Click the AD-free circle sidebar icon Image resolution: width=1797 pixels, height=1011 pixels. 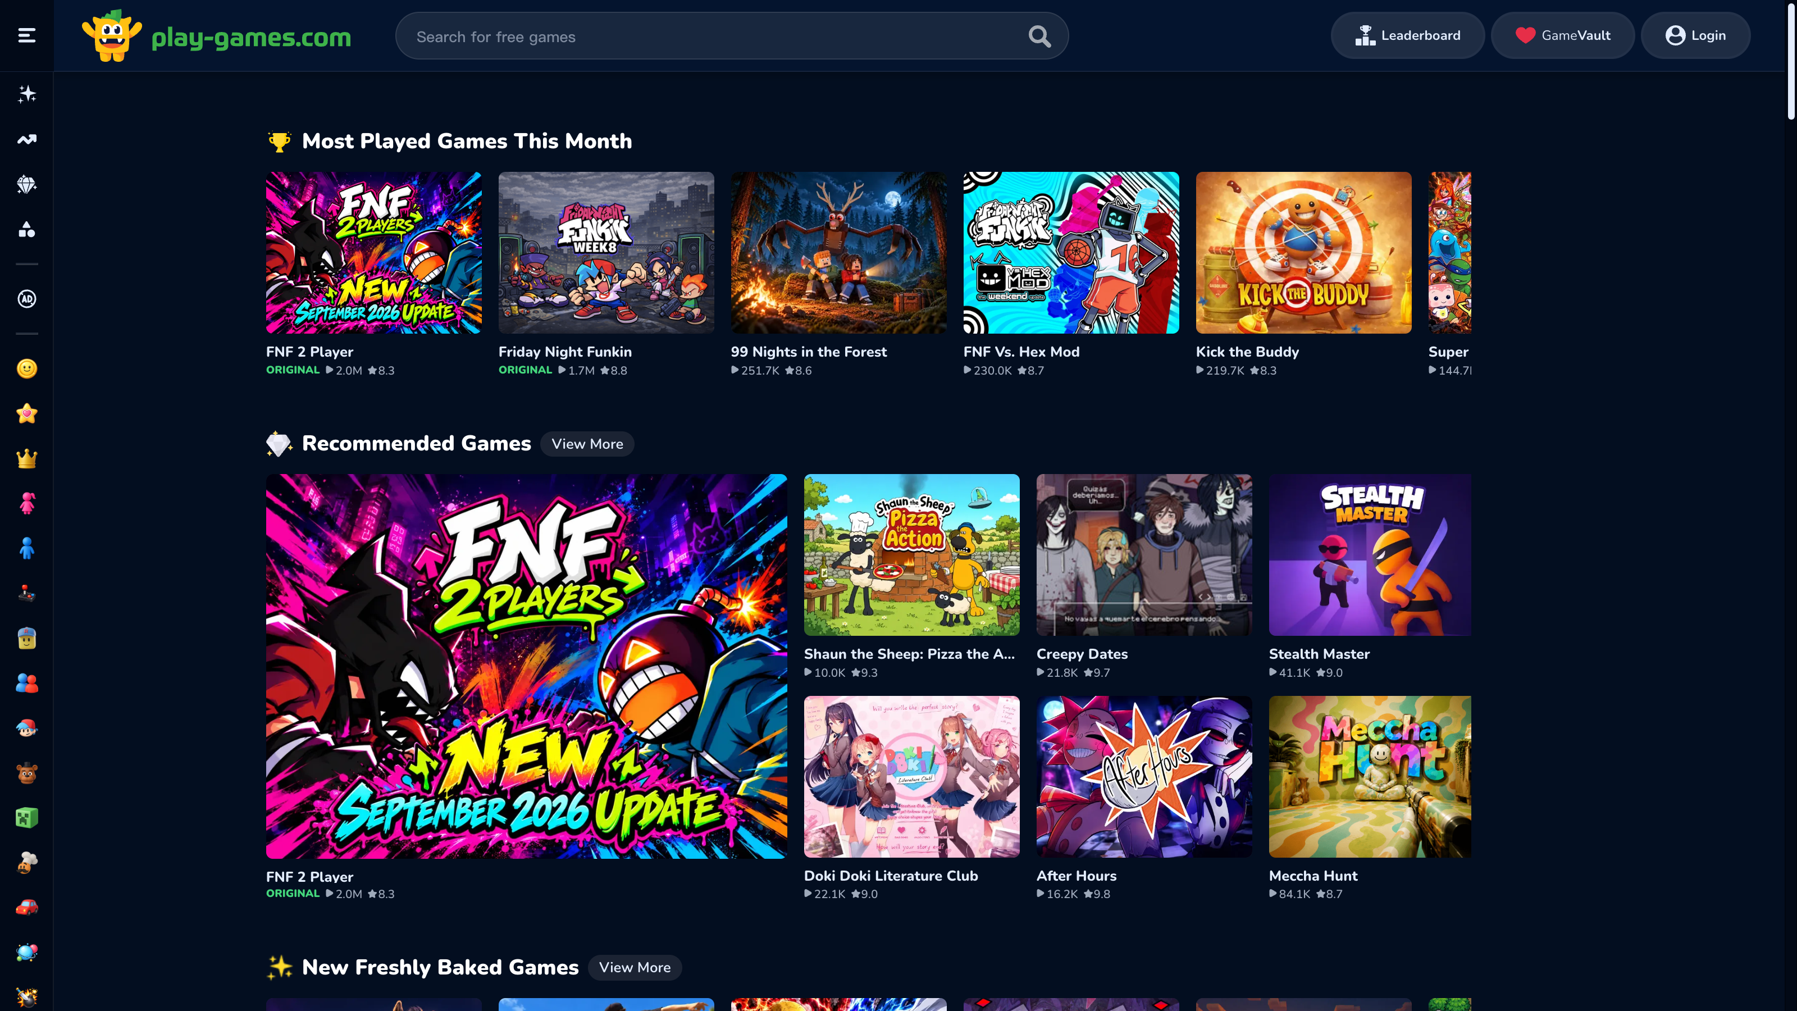(26, 299)
